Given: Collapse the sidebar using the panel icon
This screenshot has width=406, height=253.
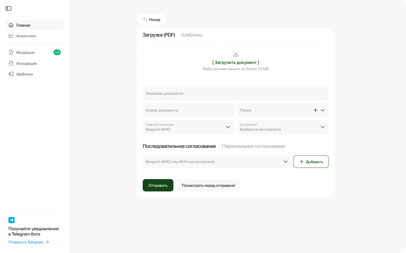Looking at the screenshot, I should coord(8,8).
